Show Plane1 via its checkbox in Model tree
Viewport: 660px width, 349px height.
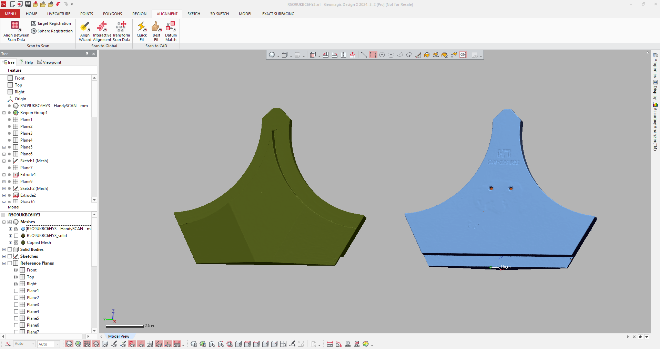pyautogui.click(x=16, y=291)
